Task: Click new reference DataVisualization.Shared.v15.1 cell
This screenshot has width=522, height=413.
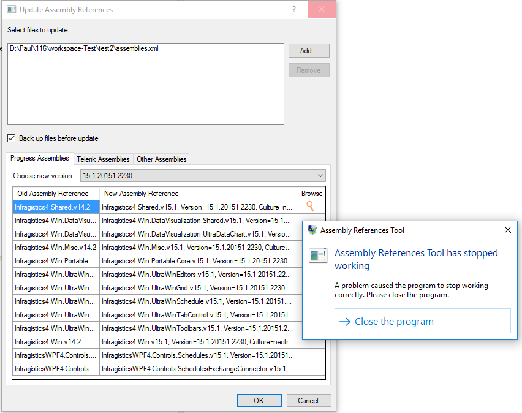Action: (x=198, y=221)
